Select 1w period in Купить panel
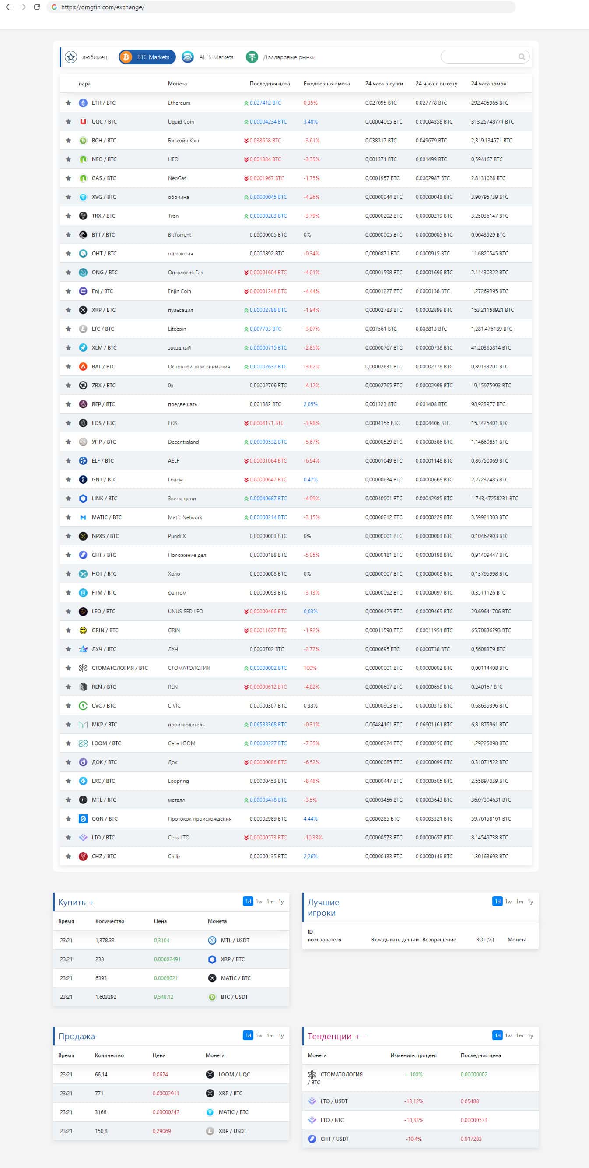 pos(259,901)
